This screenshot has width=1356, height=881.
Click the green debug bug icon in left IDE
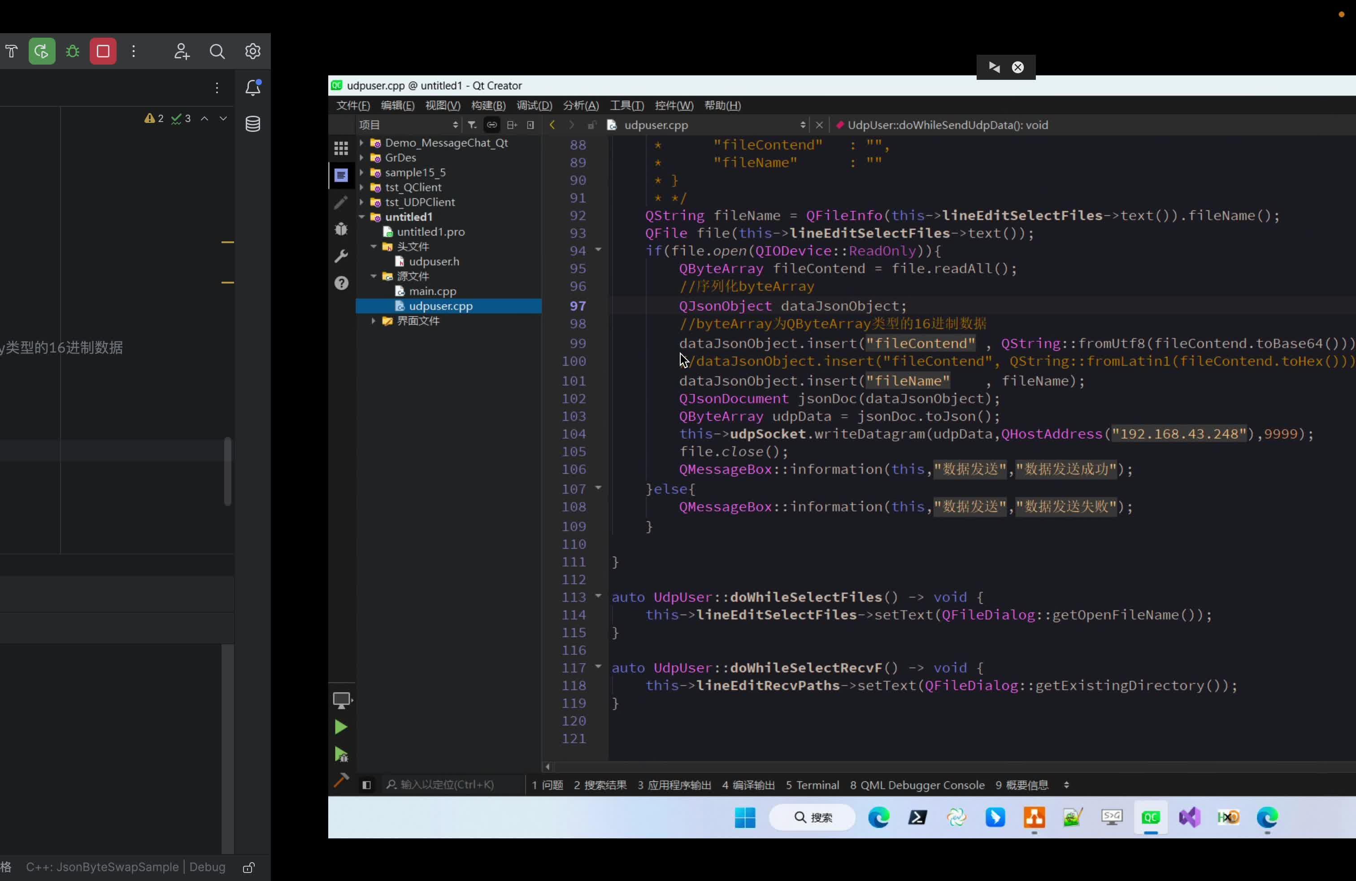(x=72, y=51)
